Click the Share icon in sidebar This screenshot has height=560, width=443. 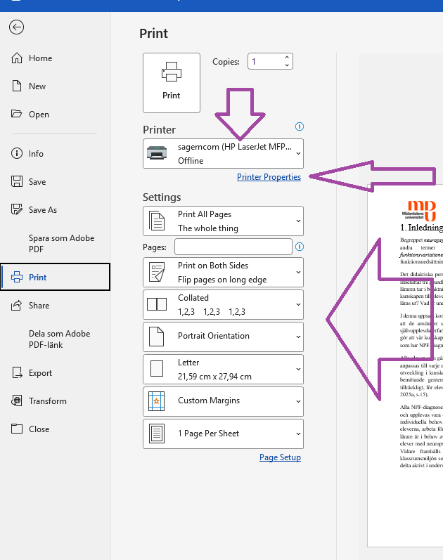(x=16, y=306)
